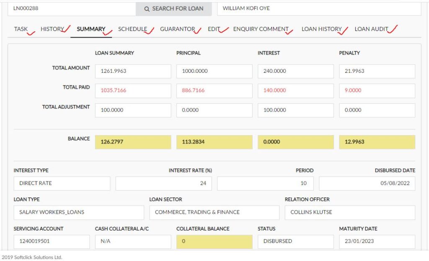The width and height of the screenshot is (429, 261).
Task: Open the Edit tab
Action: (x=214, y=29)
